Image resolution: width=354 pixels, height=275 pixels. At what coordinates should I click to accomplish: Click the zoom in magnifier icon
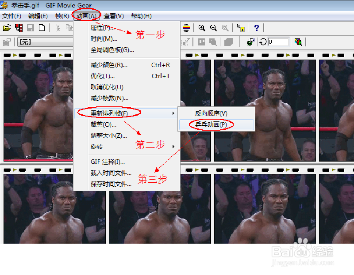[x=202, y=28]
